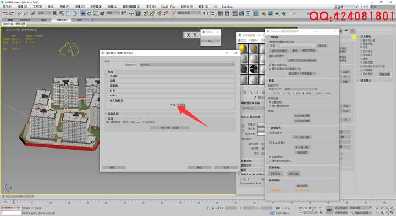Click 烘焙模型 button in plugin window
396x216 pixels.
293,174
